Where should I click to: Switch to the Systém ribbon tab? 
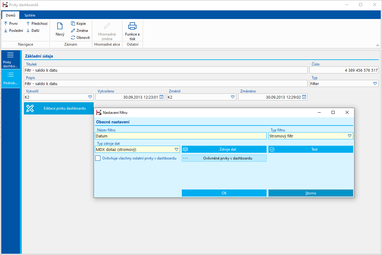coord(30,15)
